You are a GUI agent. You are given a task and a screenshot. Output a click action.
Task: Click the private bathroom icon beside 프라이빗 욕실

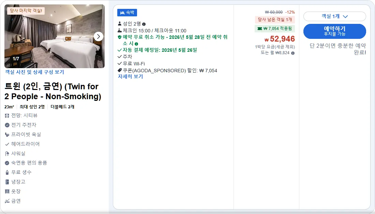pyautogui.click(x=7, y=135)
